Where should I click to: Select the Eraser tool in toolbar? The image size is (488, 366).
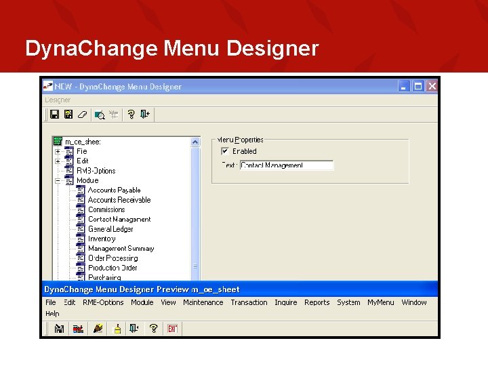[x=82, y=115]
